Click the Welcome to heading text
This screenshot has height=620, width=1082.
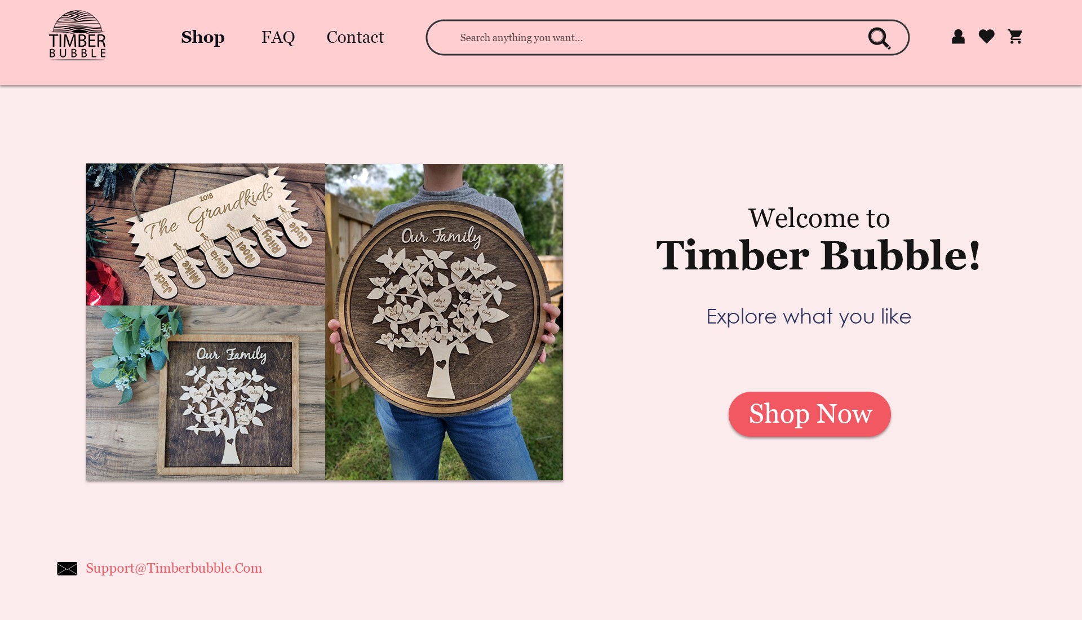click(819, 218)
